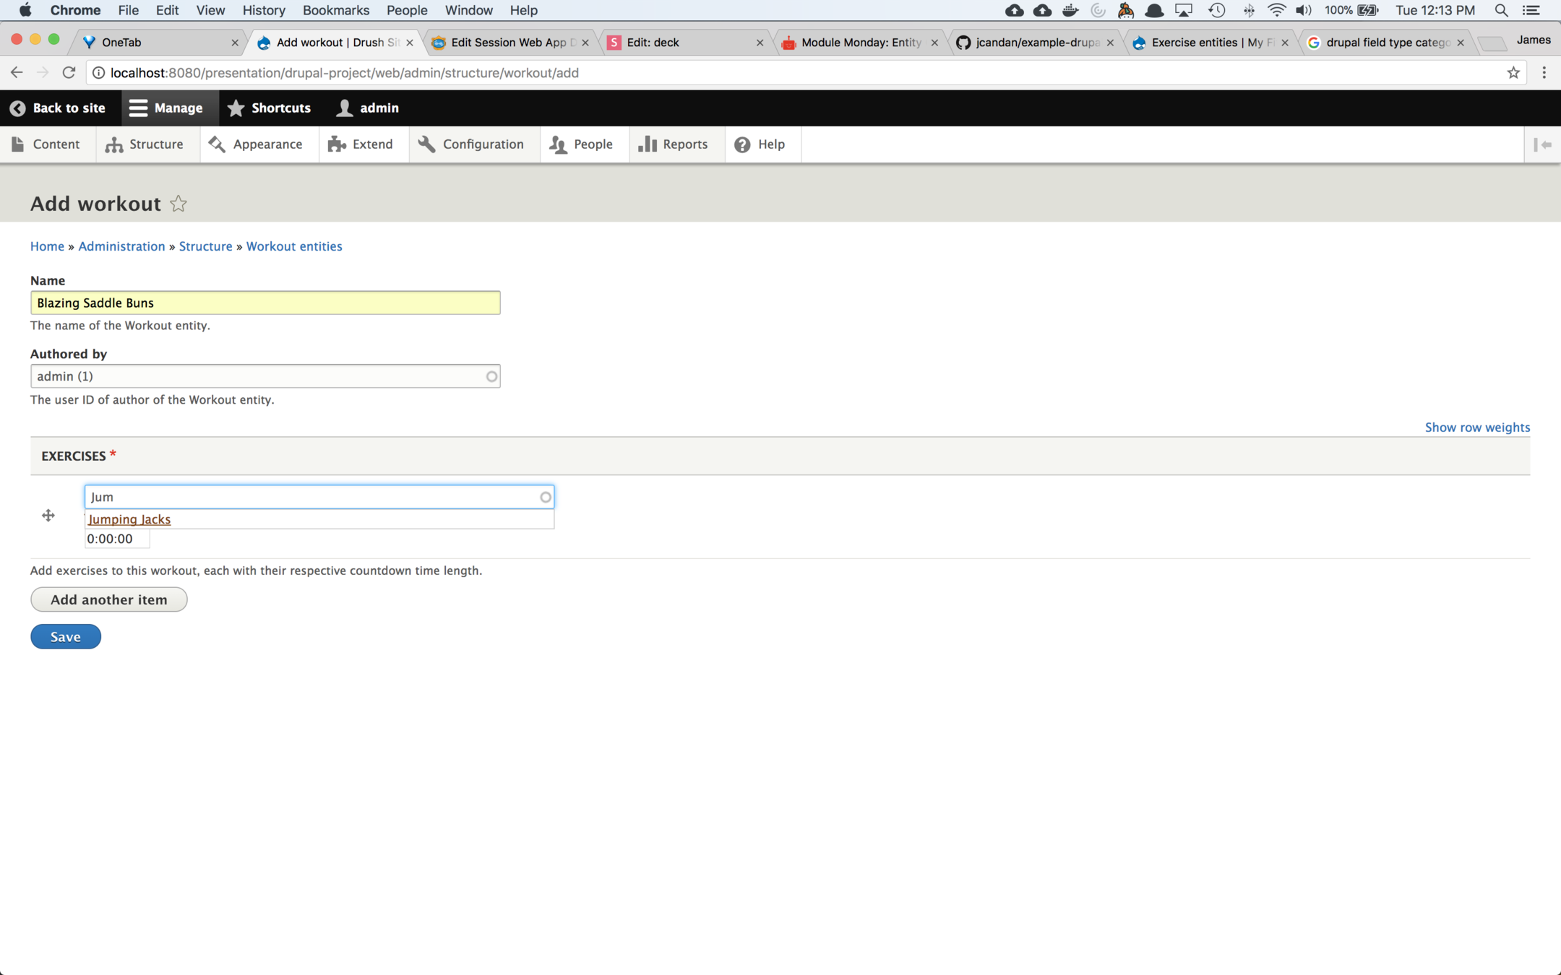Viewport: 1561px width, 975px height.
Task: Click the Authored by autocomplete field
Action: coord(260,376)
